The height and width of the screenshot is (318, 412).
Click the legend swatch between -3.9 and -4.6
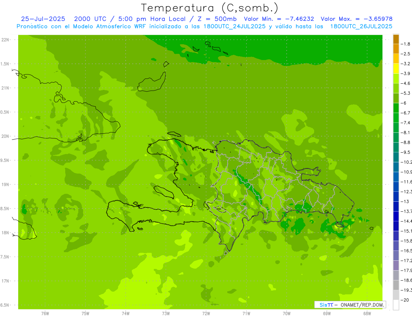[396, 79]
